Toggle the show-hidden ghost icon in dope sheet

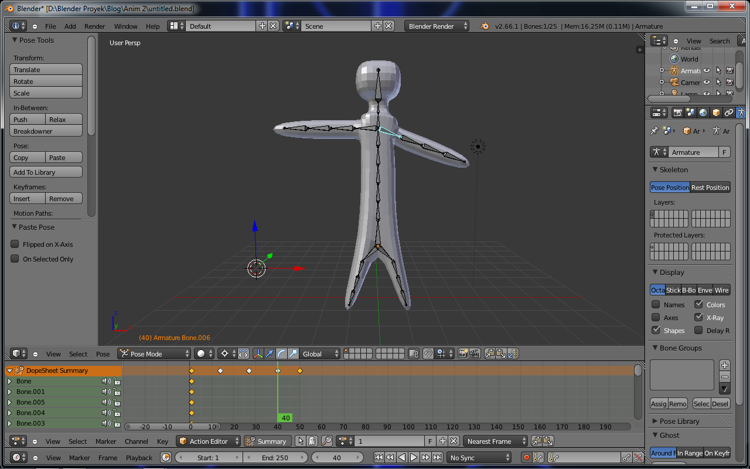click(x=312, y=441)
